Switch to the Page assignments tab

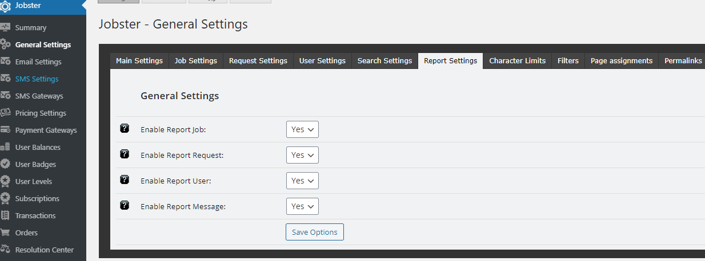coord(622,61)
